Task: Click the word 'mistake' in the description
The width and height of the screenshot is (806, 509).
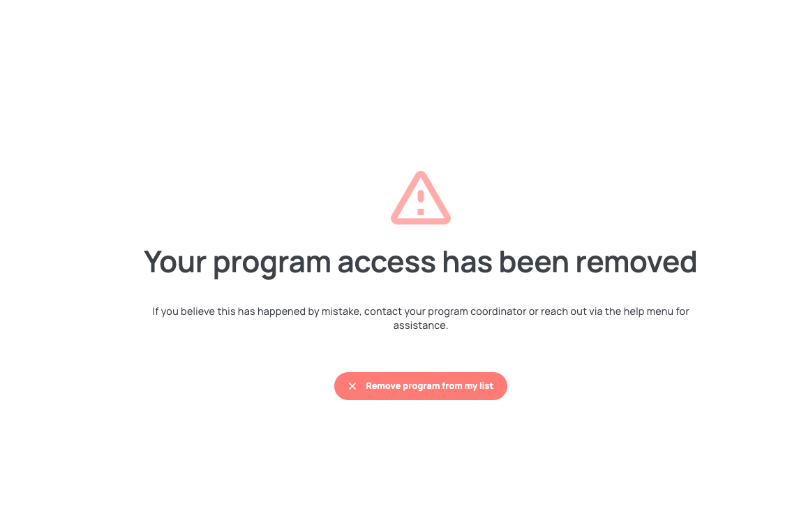Action: [341, 311]
